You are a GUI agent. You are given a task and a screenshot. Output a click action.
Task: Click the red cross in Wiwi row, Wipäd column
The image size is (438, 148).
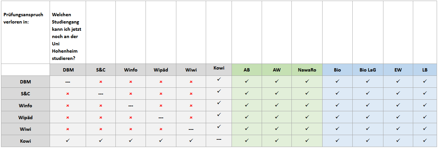coord(161,129)
